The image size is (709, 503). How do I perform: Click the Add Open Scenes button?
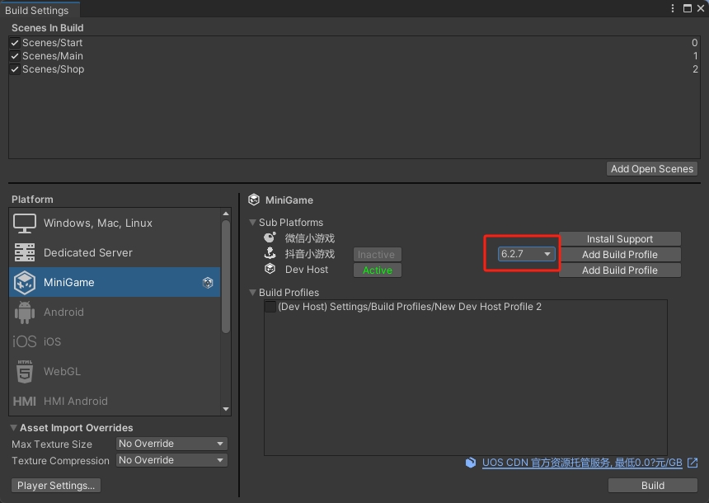point(651,169)
